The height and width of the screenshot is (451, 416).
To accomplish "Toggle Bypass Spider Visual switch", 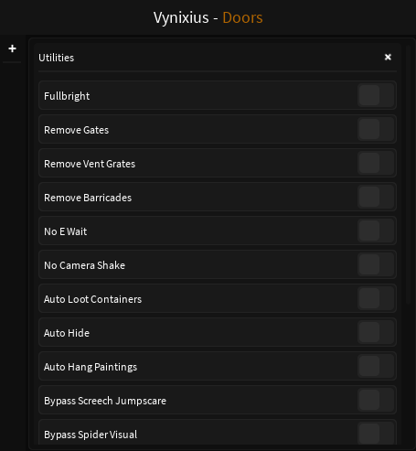I will (376, 434).
